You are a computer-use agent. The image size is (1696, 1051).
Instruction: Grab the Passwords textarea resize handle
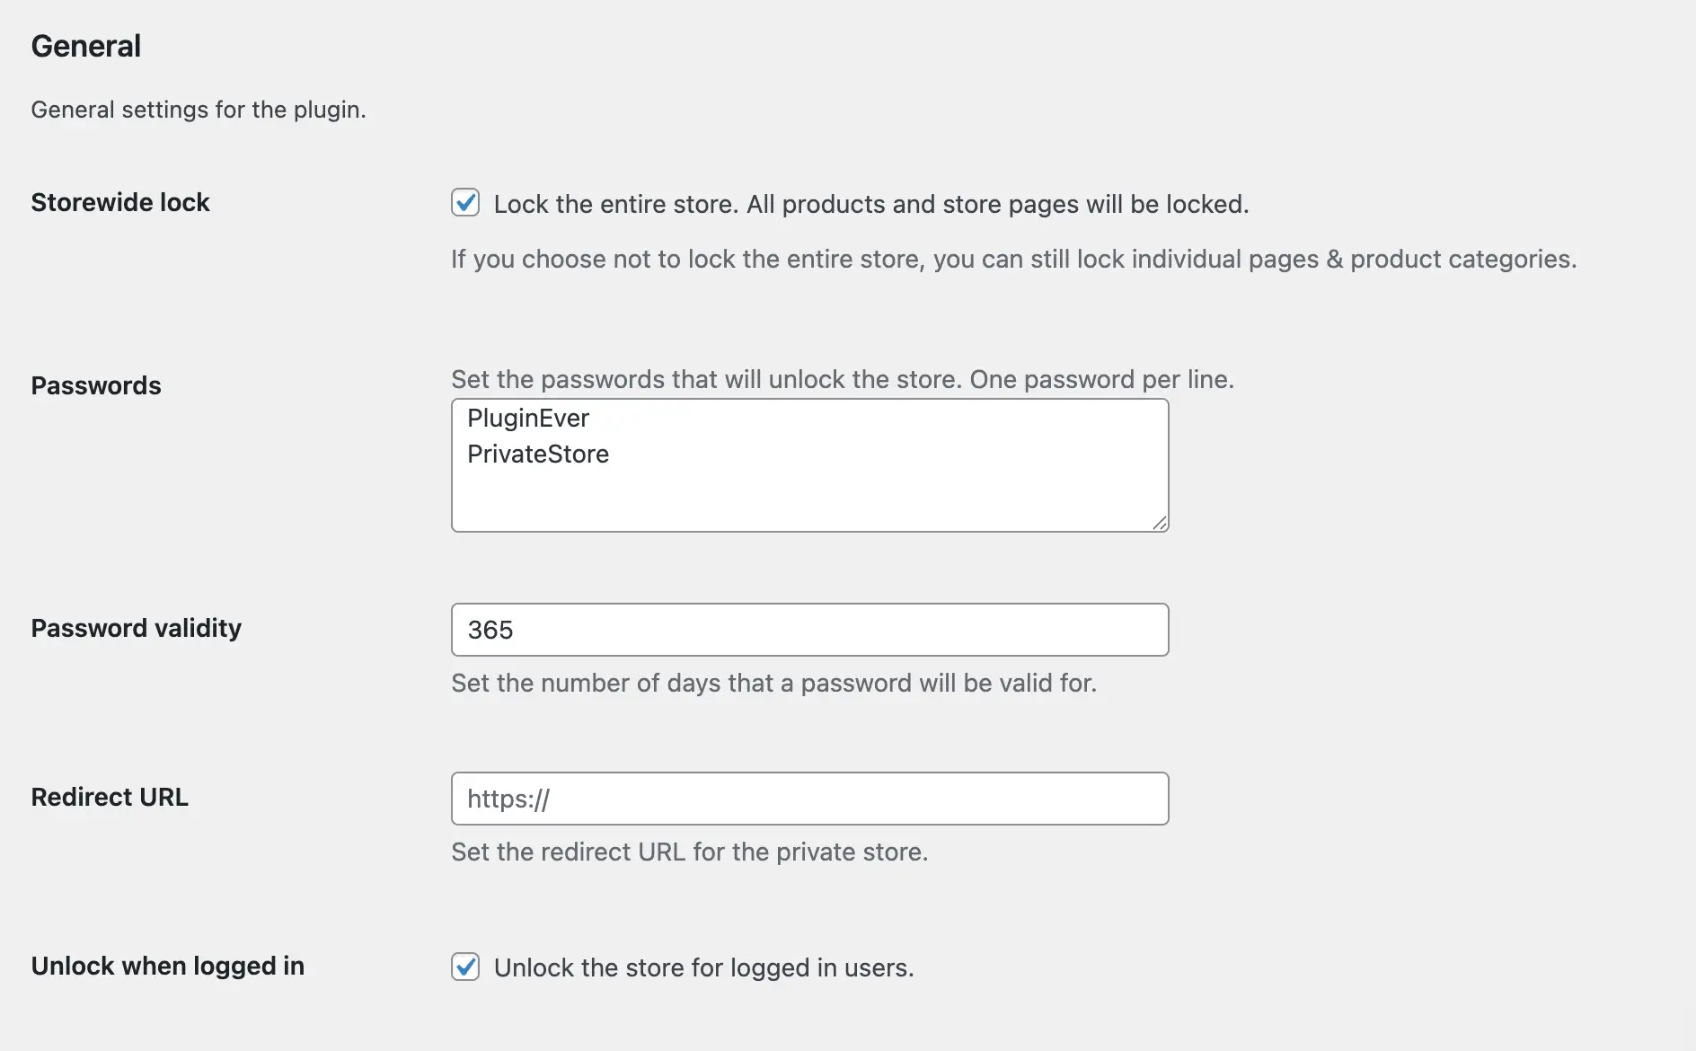click(x=1160, y=523)
